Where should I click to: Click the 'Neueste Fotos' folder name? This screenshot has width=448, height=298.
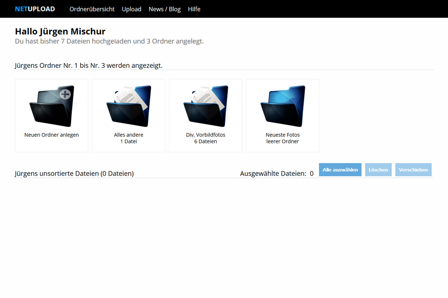282,135
